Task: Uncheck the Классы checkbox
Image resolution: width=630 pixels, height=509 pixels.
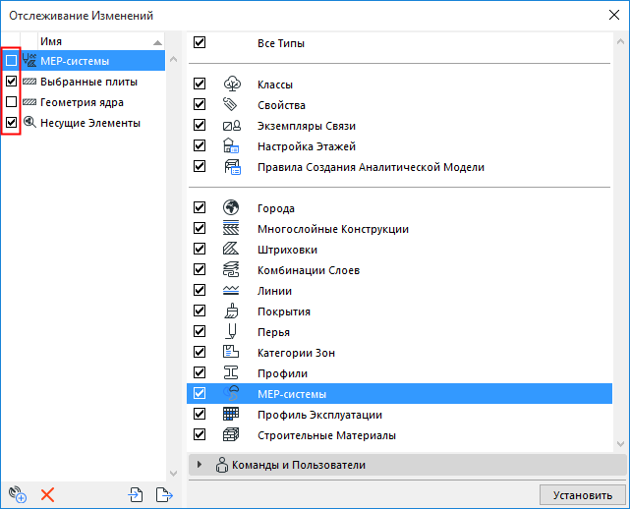Action: [200, 84]
